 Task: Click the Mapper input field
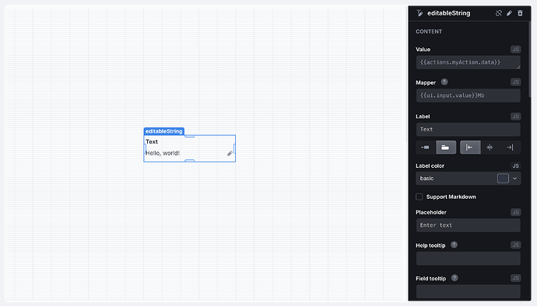click(469, 96)
